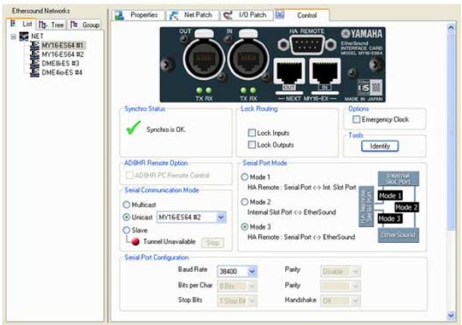Open the Handshake dropdown
Image resolution: width=462 pixels, height=325 pixels.
click(x=355, y=301)
